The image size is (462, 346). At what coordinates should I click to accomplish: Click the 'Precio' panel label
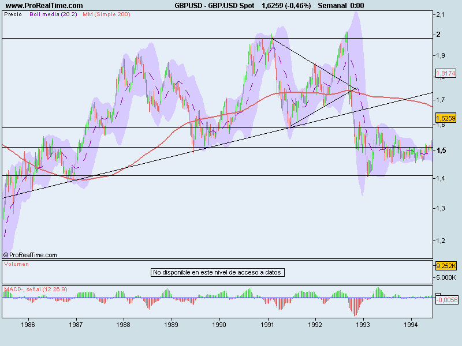(x=13, y=14)
